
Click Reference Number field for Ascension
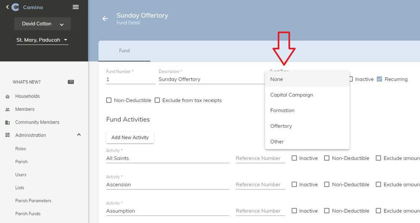click(x=260, y=184)
